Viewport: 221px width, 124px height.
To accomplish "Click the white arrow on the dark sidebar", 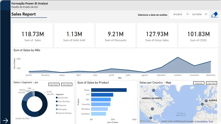I will tap(6, 121).
